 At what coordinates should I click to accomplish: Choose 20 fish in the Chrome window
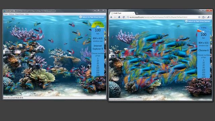(x=204, y=65)
